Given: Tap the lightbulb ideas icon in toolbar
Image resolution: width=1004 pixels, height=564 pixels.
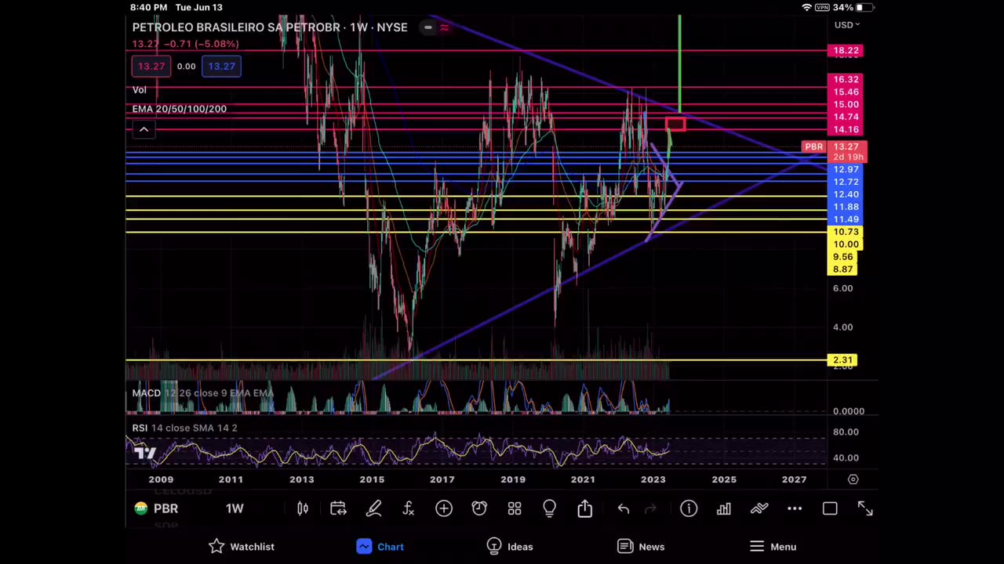Looking at the screenshot, I should click(549, 509).
